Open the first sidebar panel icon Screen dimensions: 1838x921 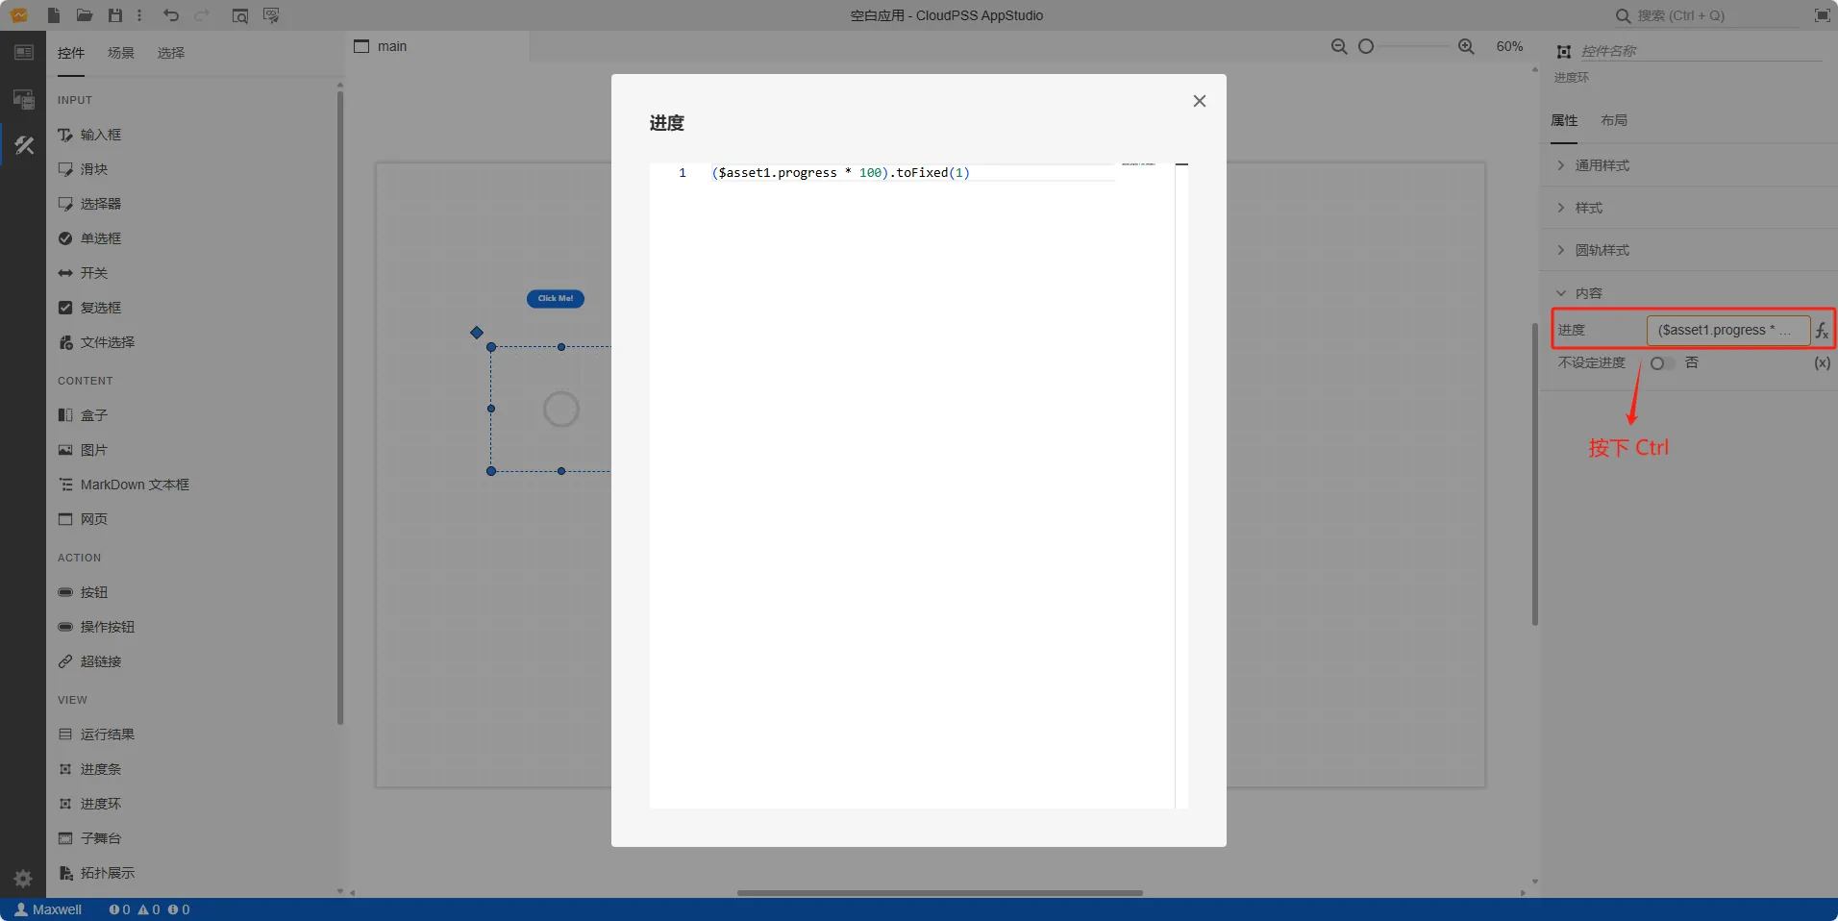[x=23, y=53]
